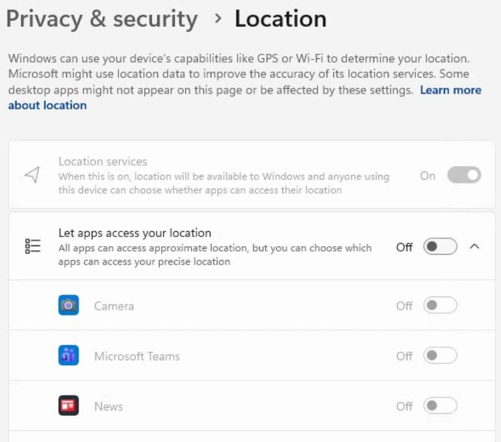Click the app list icon beside Let apps access
The width and height of the screenshot is (501, 442).
(x=33, y=246)
